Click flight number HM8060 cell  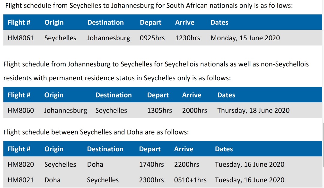pyautogui.click(x=21, y=110)
